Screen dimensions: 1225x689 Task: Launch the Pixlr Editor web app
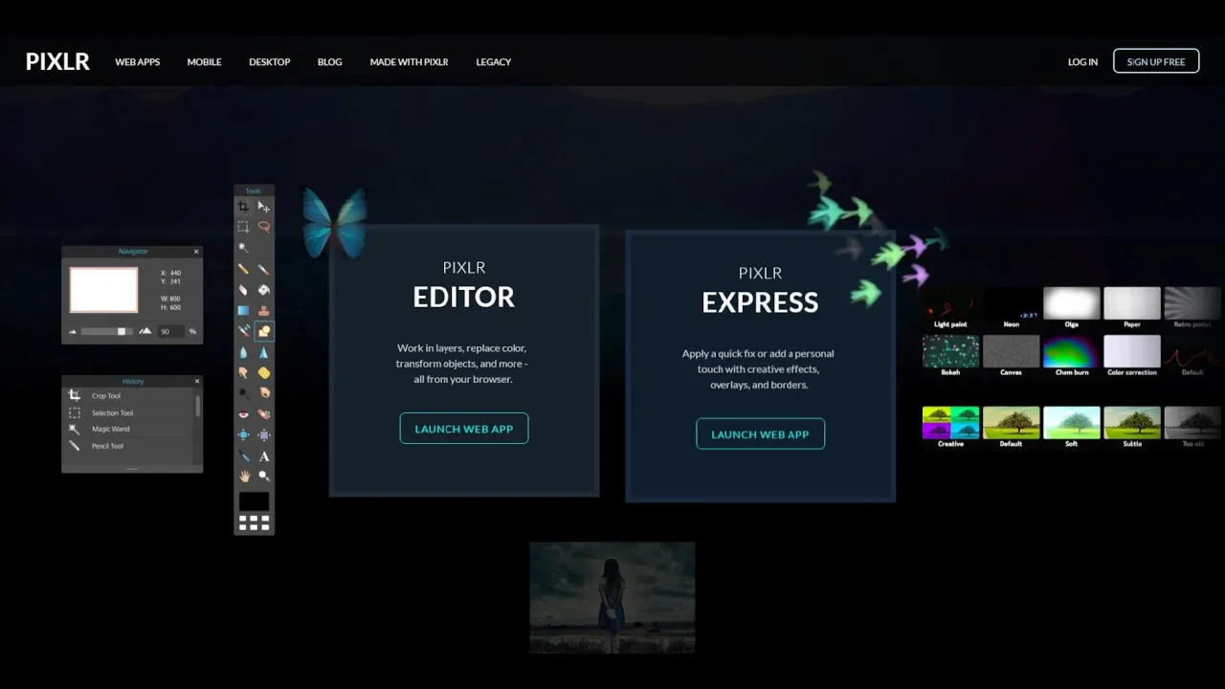pyautogui.click(x=464, y=429)
